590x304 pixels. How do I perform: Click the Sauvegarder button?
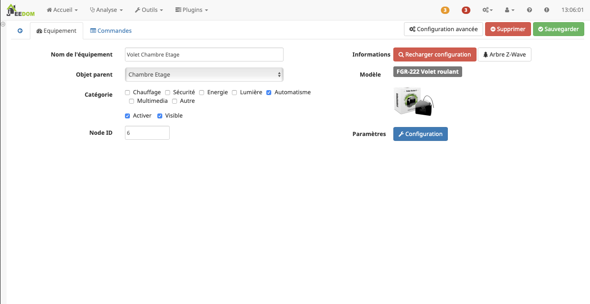[x=558, y=29]
